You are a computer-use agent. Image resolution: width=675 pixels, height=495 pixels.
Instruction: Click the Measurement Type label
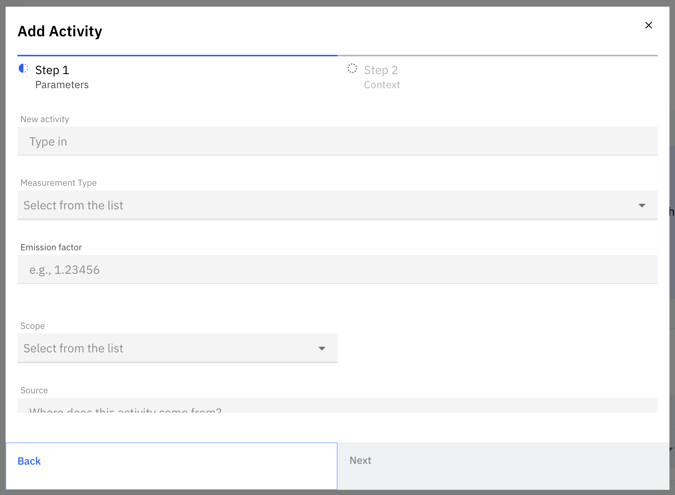click(x=59, y=183)
